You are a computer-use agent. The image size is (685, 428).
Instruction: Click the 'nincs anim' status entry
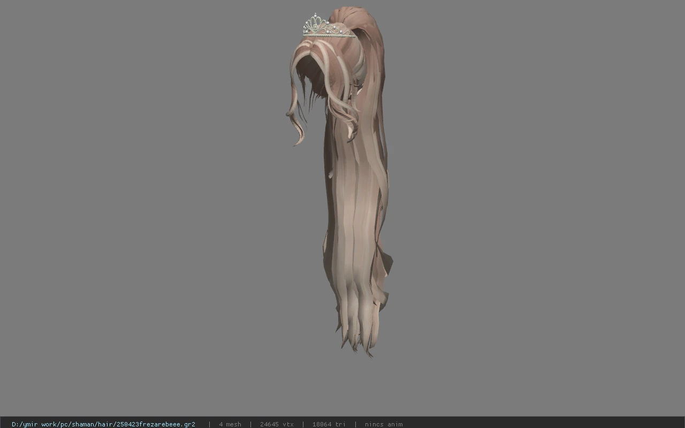click(x=384, y=424)
